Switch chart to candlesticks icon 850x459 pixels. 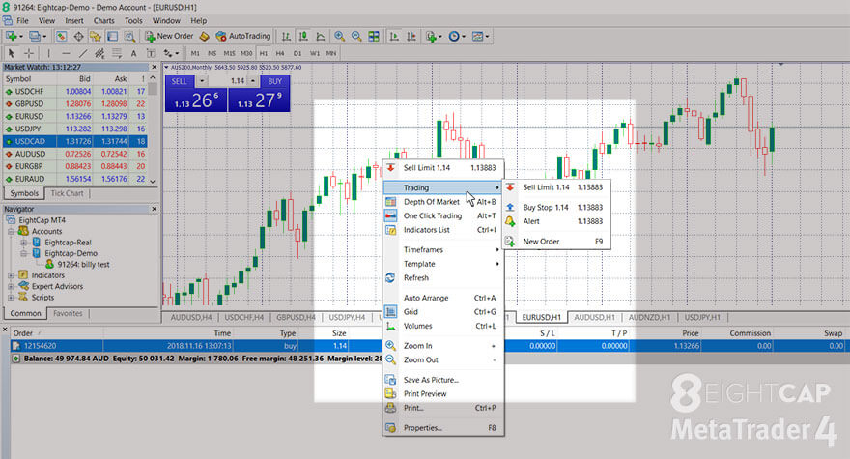303,37
